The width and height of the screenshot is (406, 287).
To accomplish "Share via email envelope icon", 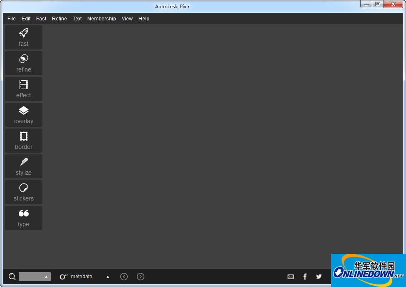I will pyautogui.click(x=291, y=277).
